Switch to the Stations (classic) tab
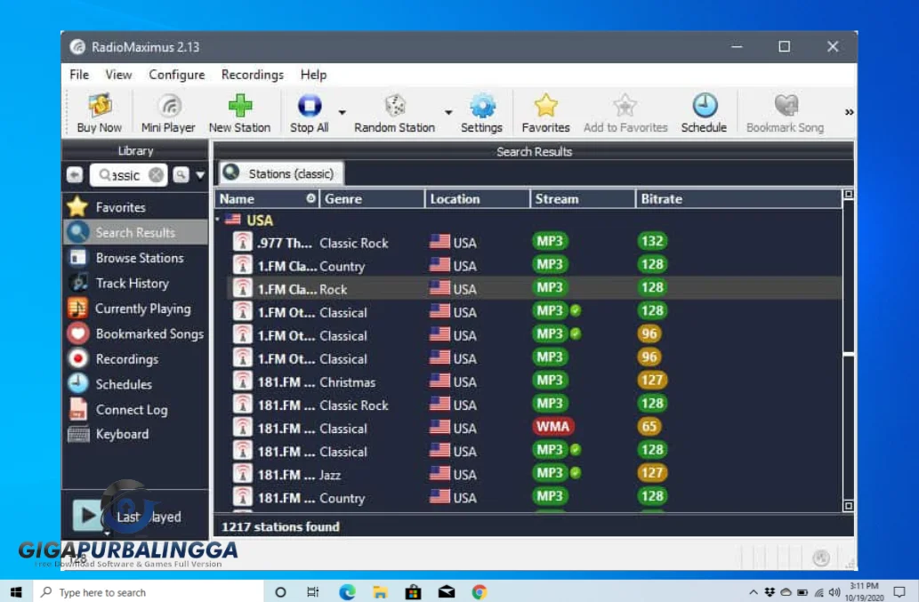This screenshot has height=602, width=919. [281, 173]
